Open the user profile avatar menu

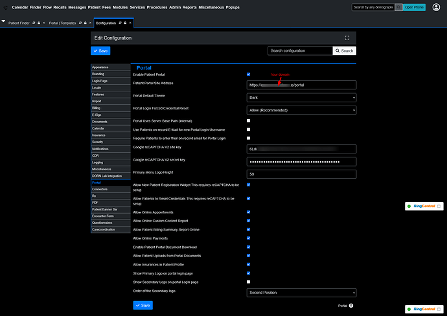[436, 7]
